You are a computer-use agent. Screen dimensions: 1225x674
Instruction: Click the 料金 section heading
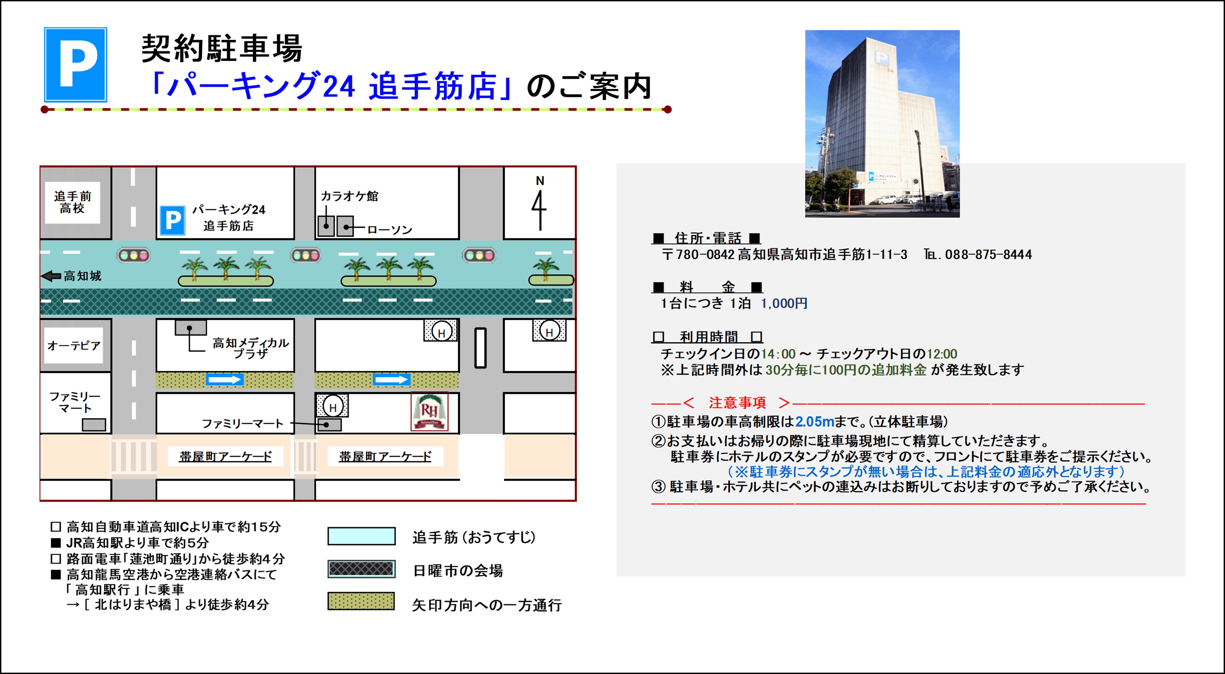click(x=707, y=287)
